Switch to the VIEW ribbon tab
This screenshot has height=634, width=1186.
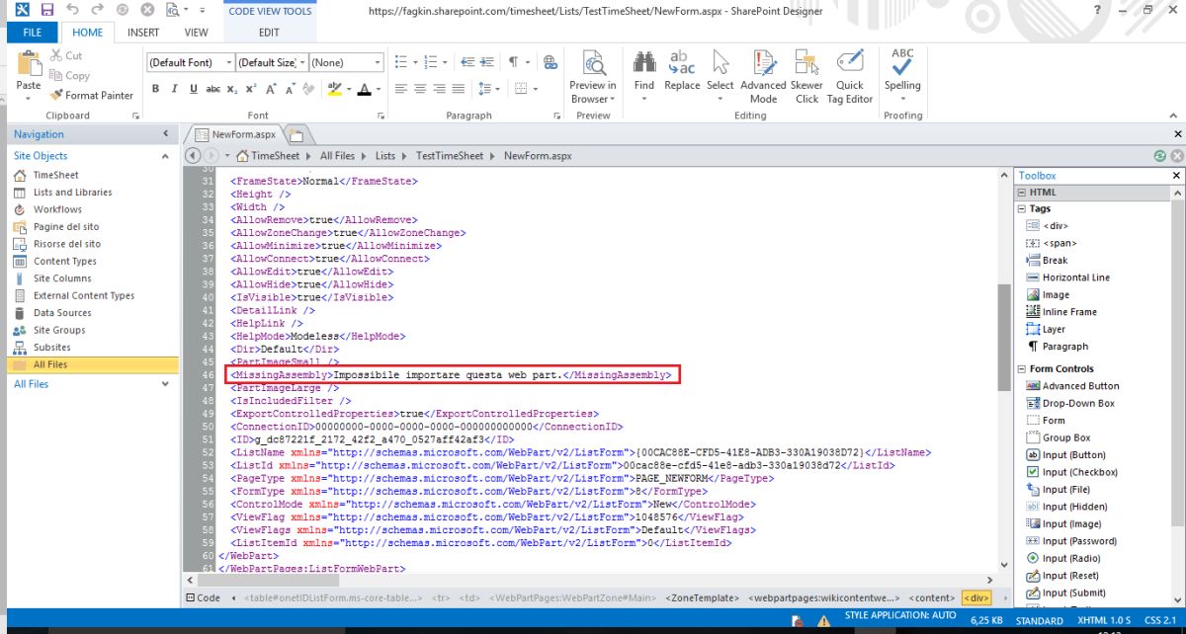(197, 33)
